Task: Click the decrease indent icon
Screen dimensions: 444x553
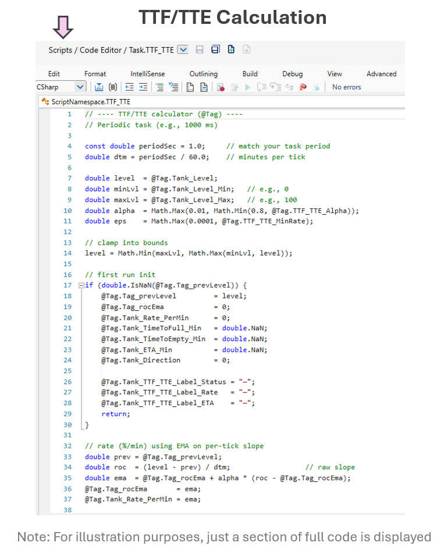Action: (129, 87)
